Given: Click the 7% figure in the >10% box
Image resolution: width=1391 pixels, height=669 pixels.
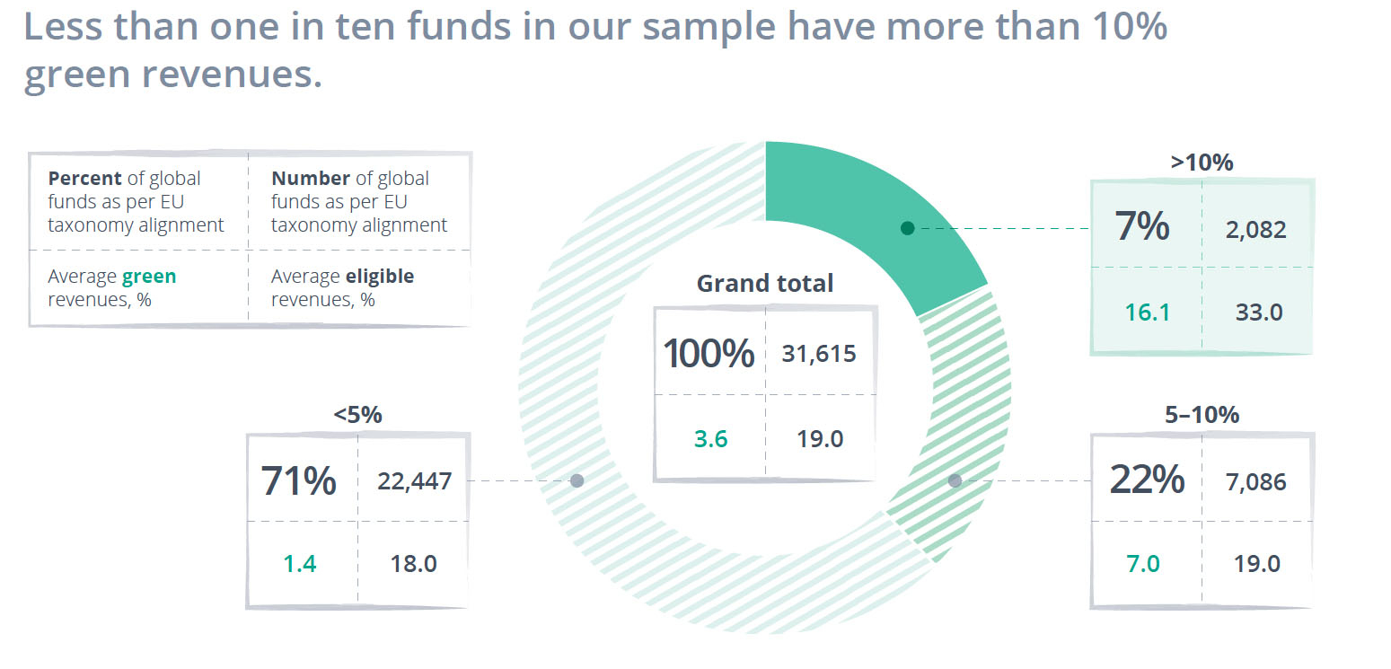Looking at the screenshot, I should pyautogui.click(x=1142, y=227).
